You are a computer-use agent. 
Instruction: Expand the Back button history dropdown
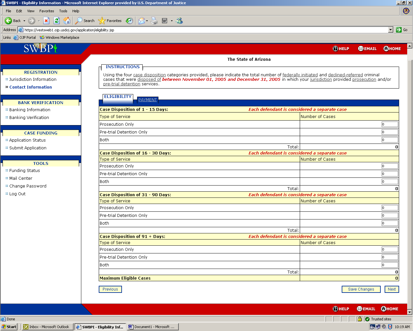point(24,21)
